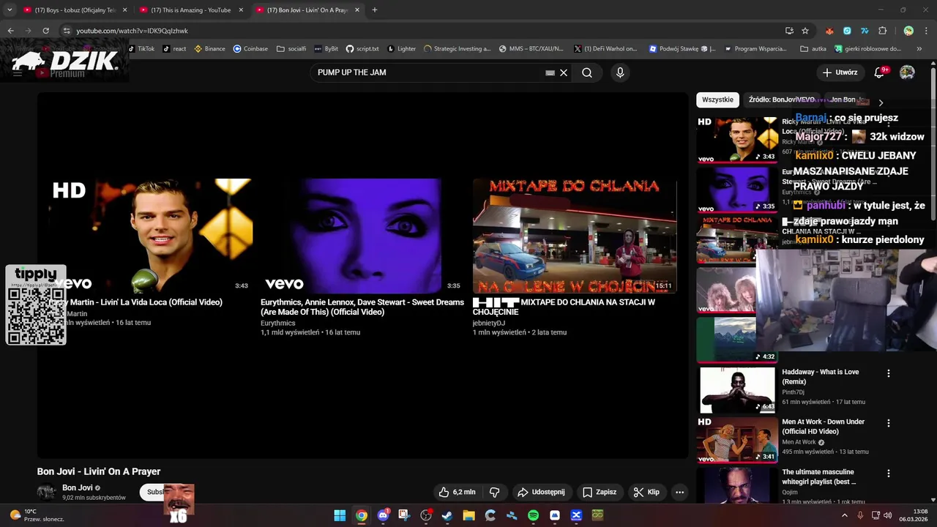Click the Zapisz save button
The image size is (937, 527).
pyautogui.click(x=600, y=492)
